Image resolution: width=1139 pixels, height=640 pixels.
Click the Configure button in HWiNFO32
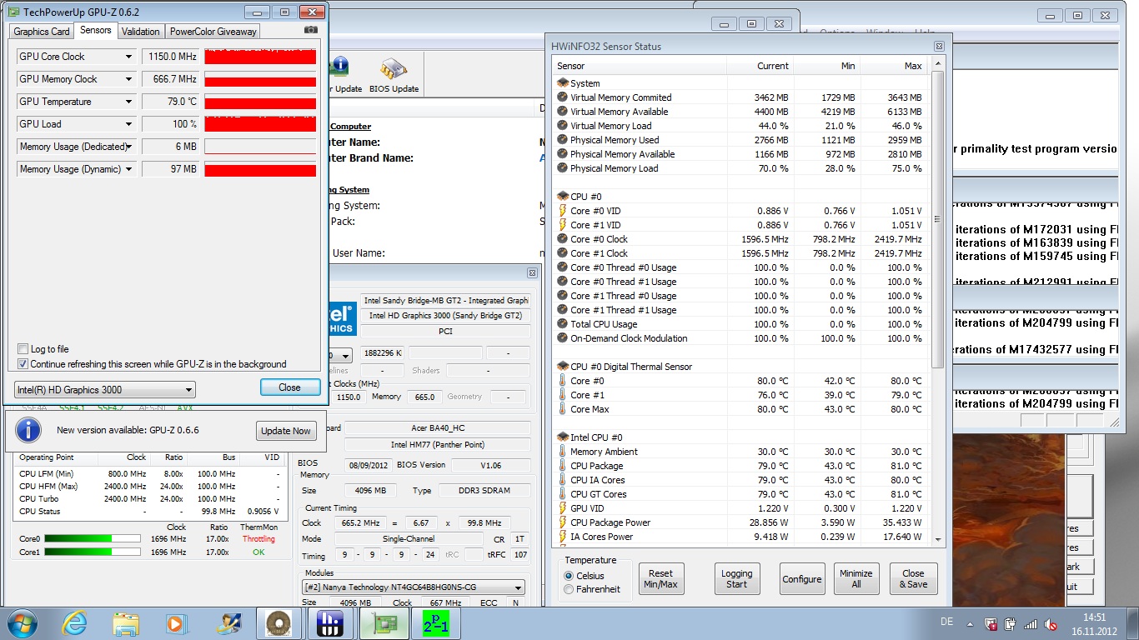click(802, 578)
